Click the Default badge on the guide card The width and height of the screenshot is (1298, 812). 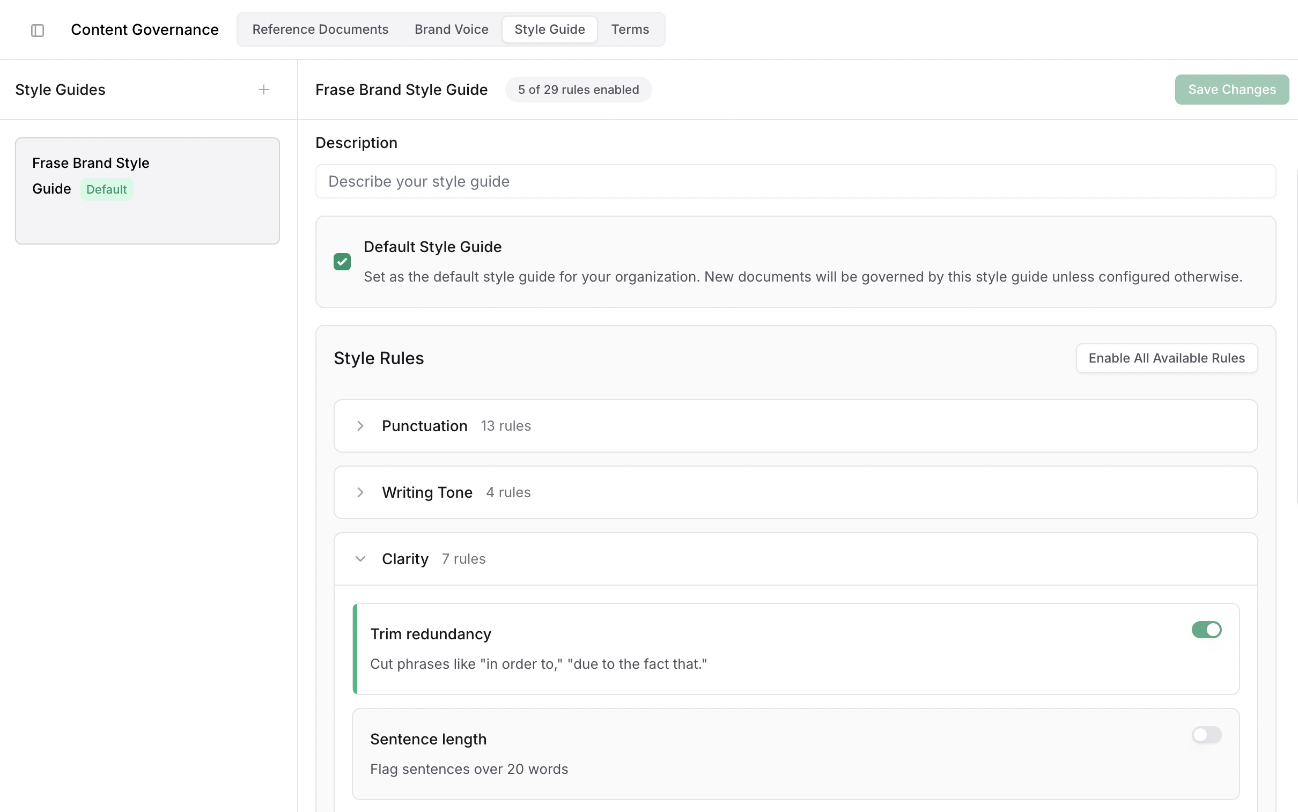click(106, 189)
